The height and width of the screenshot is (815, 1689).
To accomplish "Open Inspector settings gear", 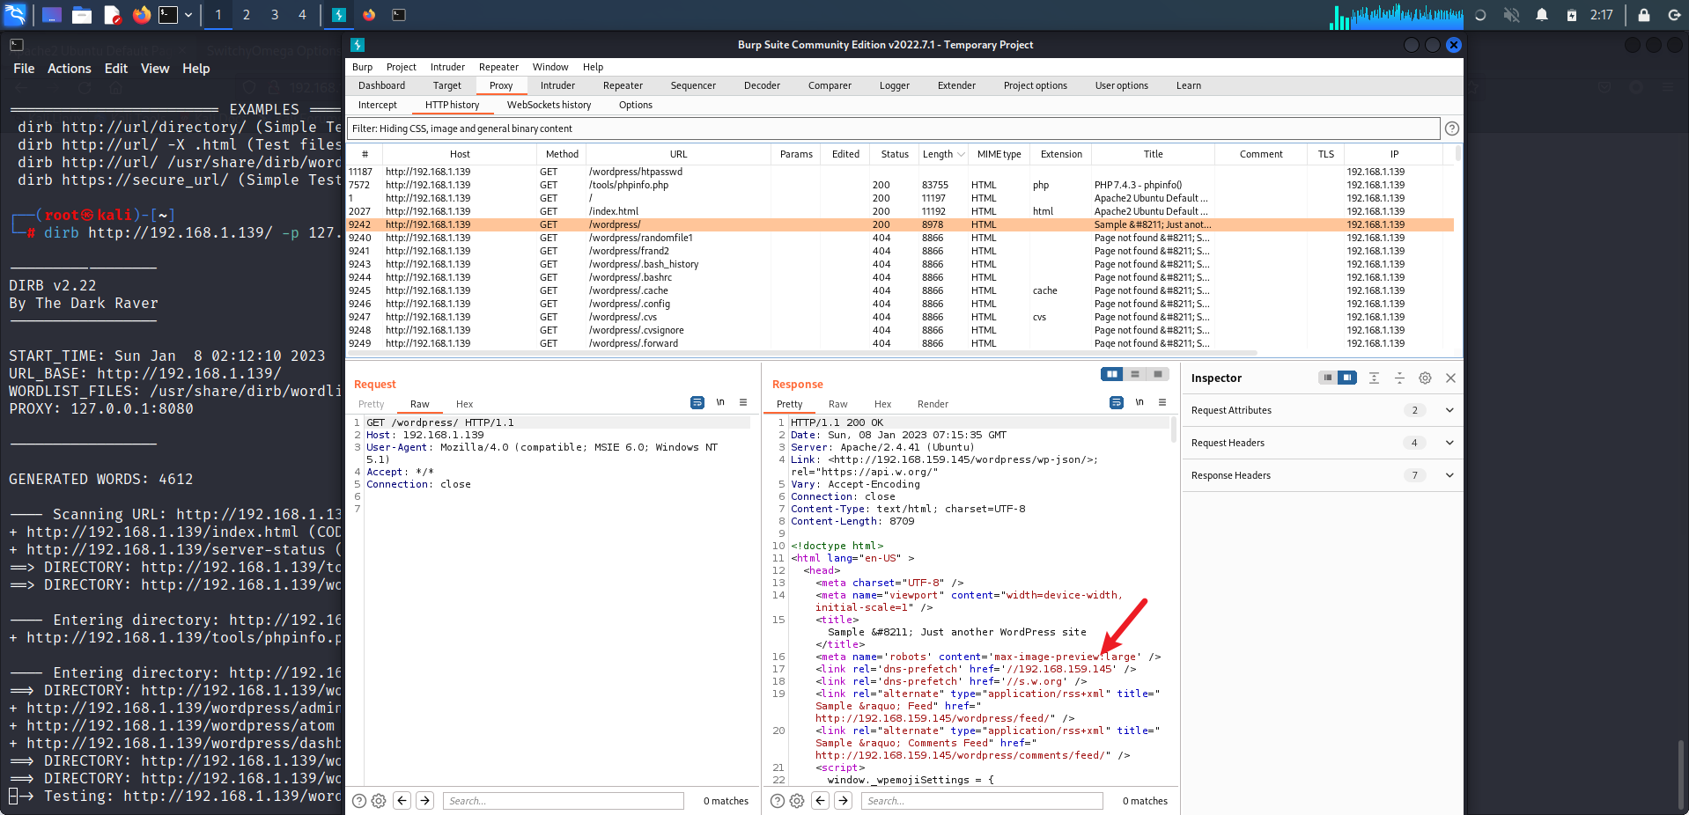I will click(1425, 378).
